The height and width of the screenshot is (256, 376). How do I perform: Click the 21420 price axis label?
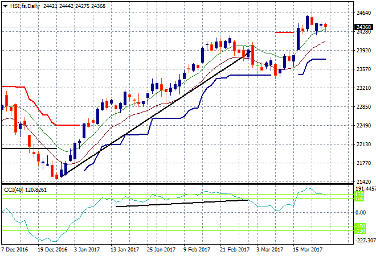[x=364, y=182]
